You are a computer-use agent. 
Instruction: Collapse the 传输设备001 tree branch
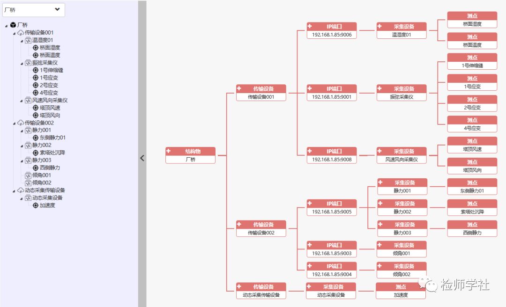(14, 33)
